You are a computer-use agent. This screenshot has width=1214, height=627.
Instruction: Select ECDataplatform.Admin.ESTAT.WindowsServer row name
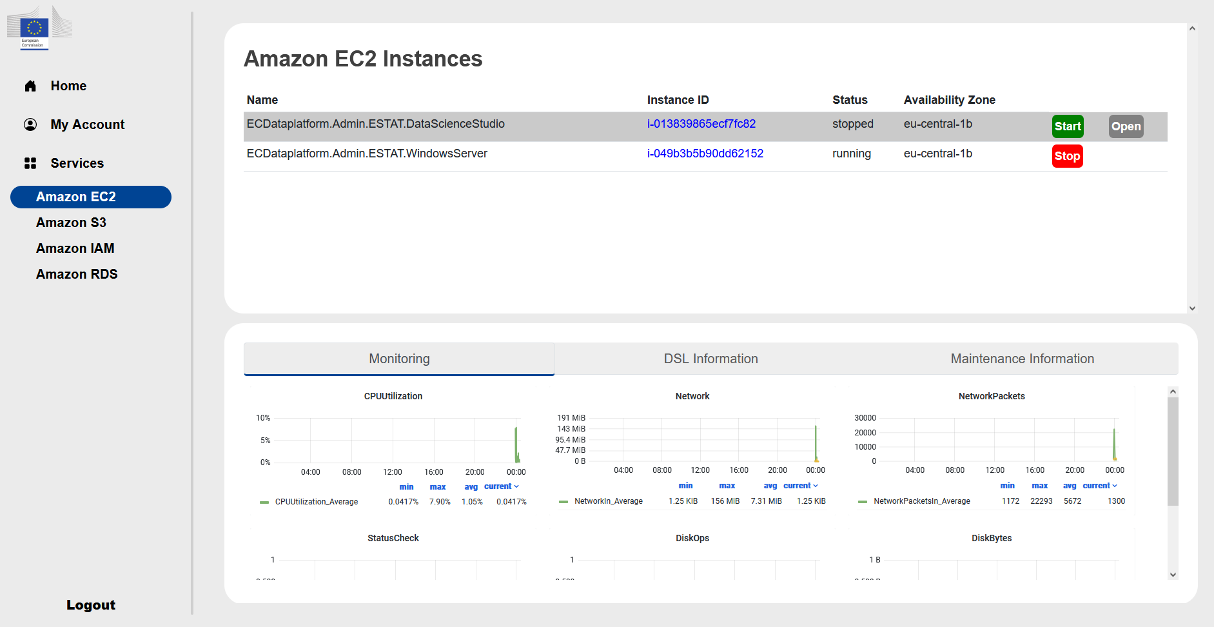tap(367, 154)
